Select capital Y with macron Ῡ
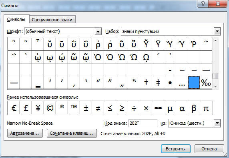The width and height of the screenshot is (229, 158). point(158,44)
